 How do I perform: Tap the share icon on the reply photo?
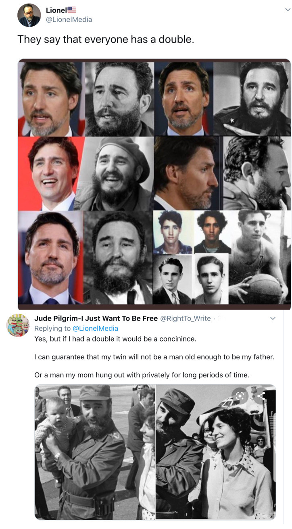click(261, 396)
